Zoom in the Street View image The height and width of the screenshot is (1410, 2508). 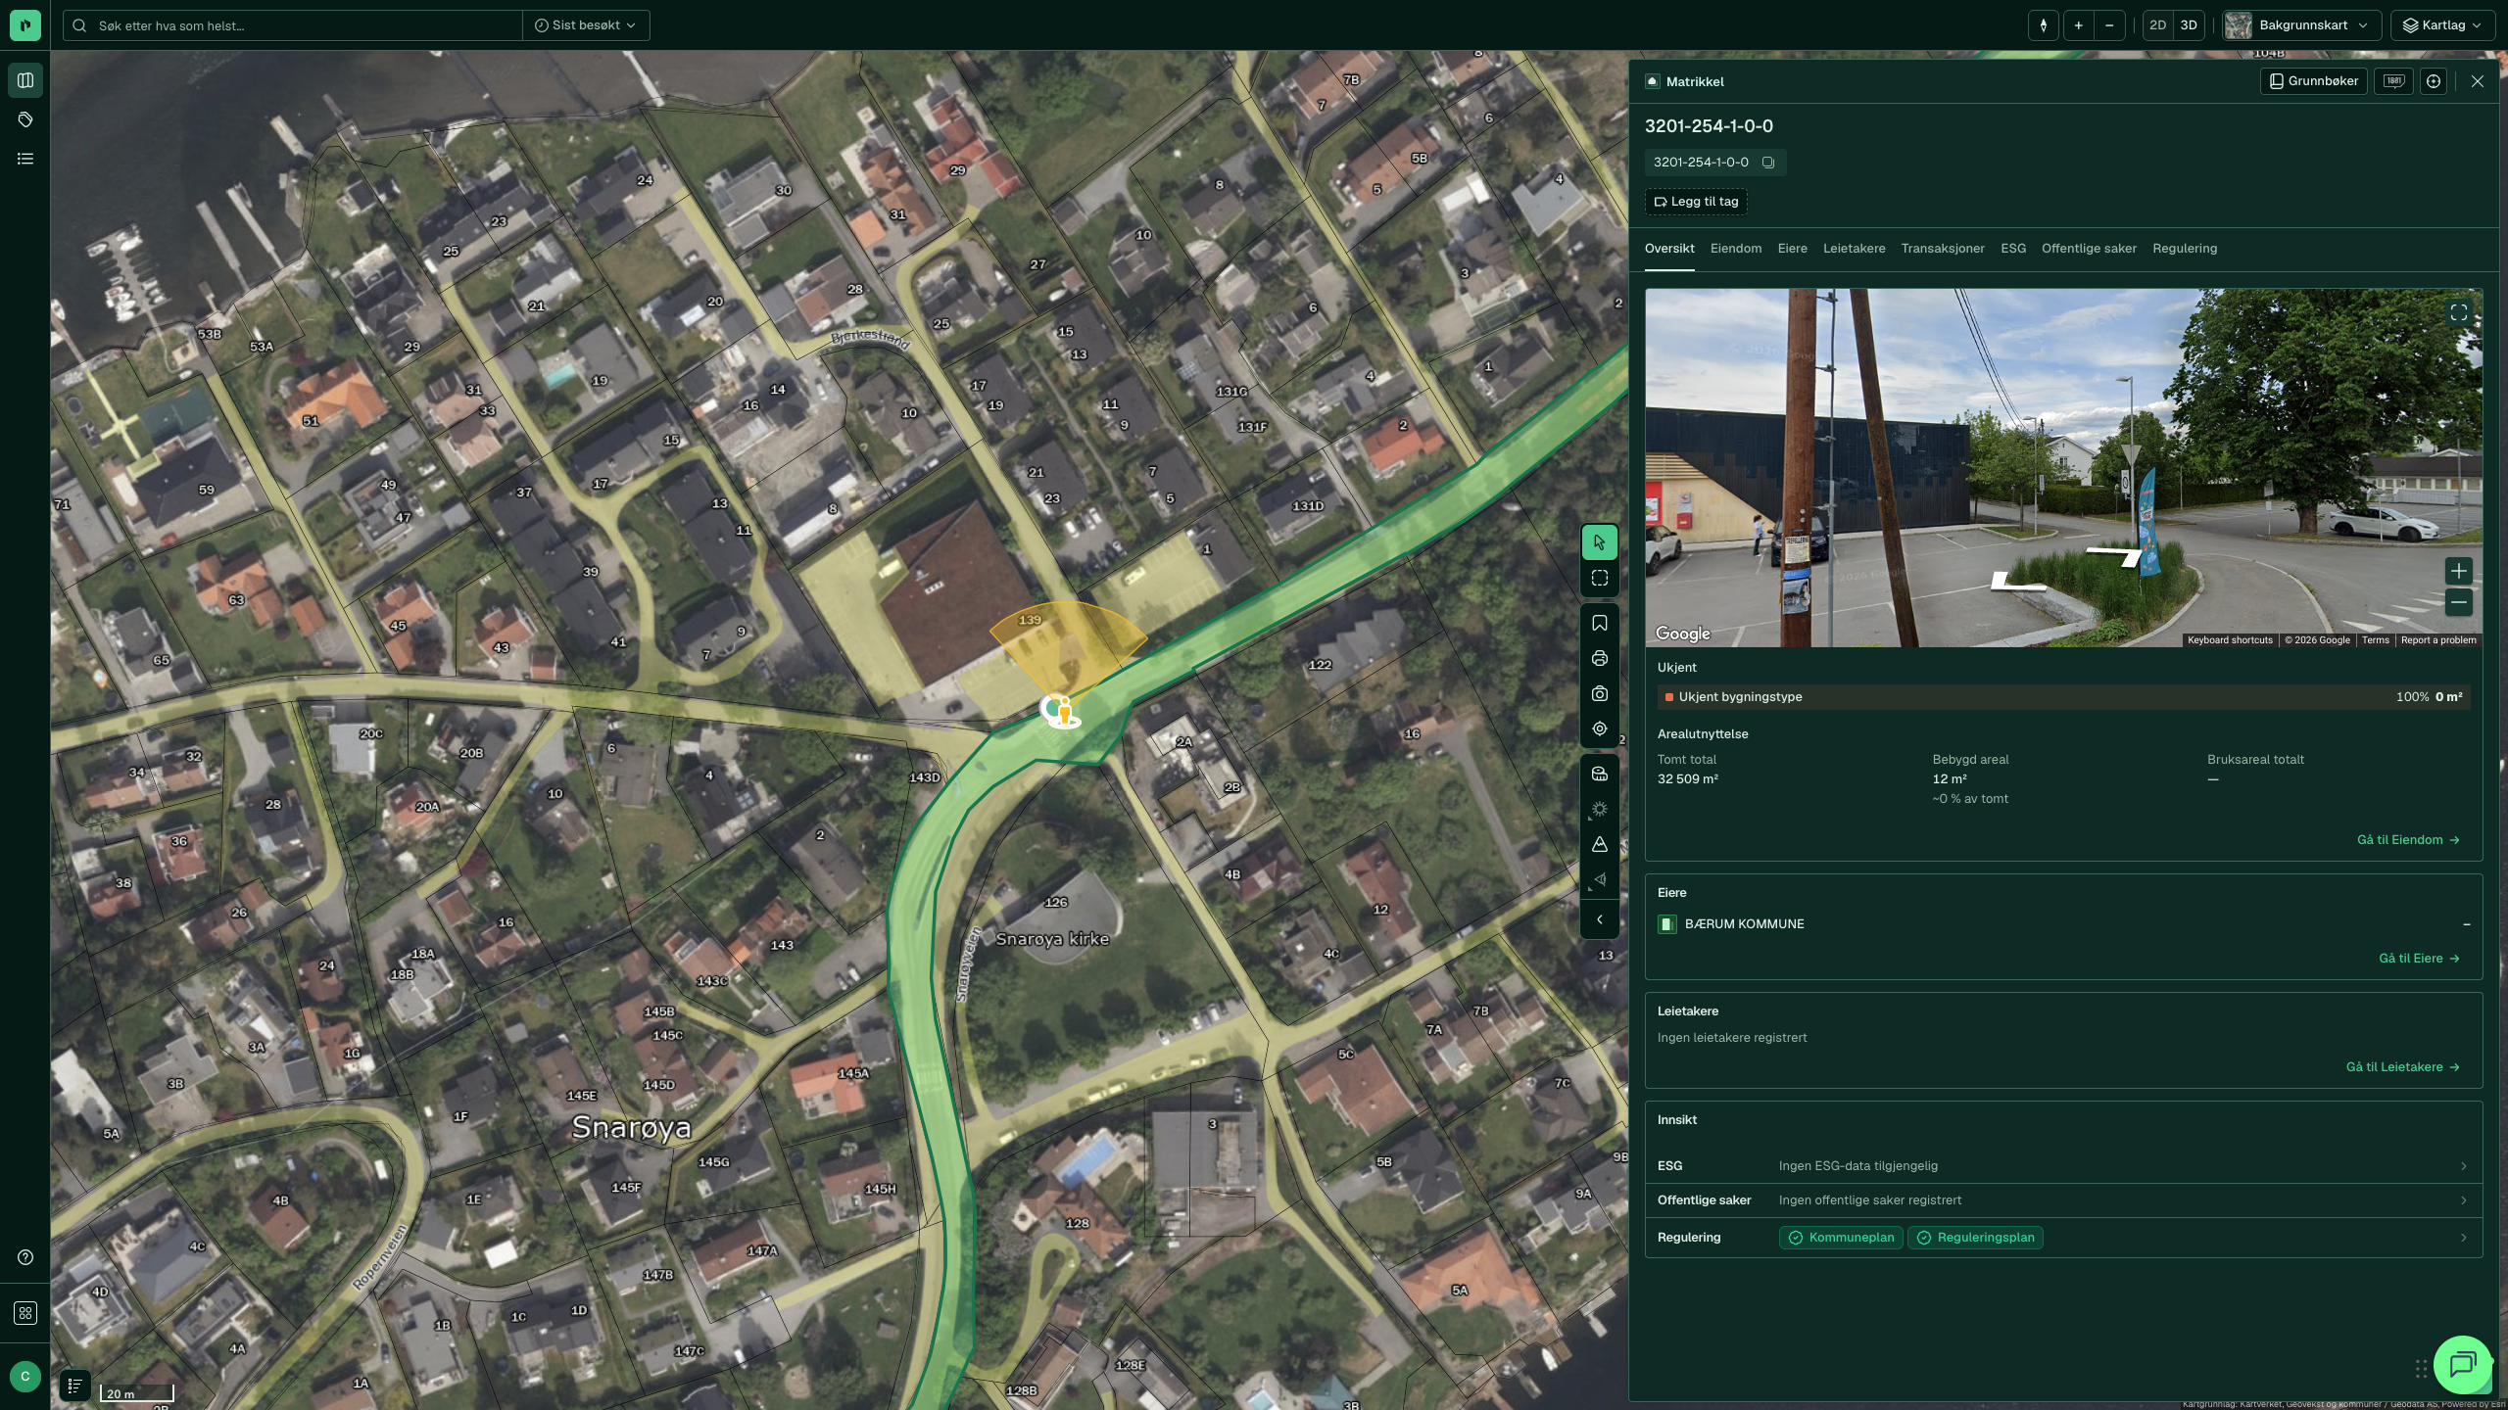pyautogui.click(x=2458, y=571)
